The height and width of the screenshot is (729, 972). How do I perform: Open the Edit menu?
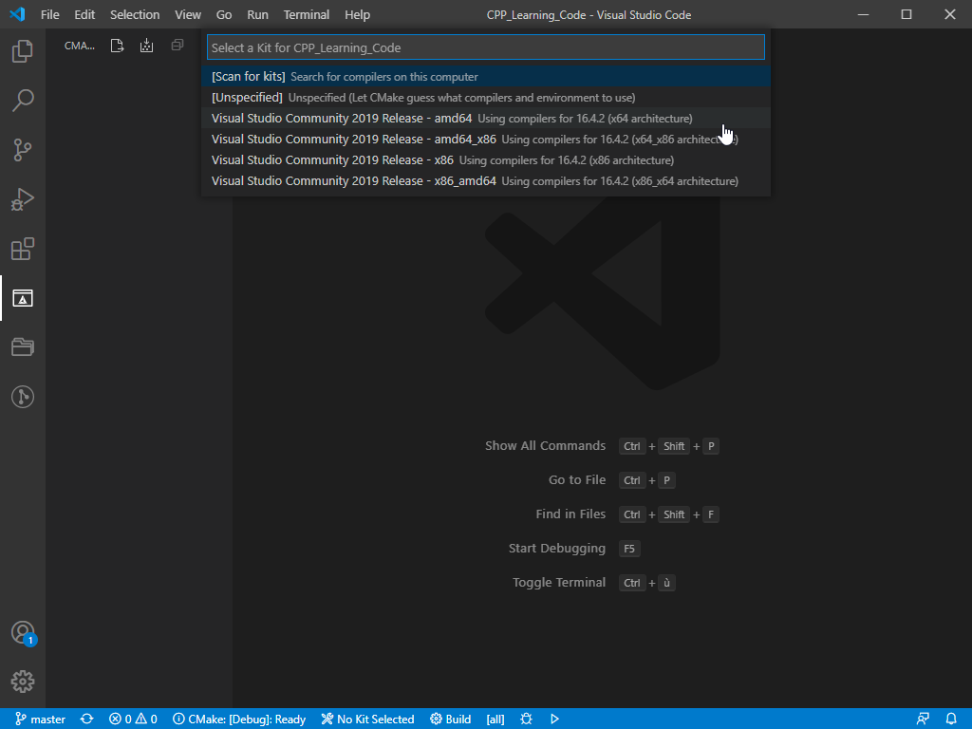coord(84,15)
